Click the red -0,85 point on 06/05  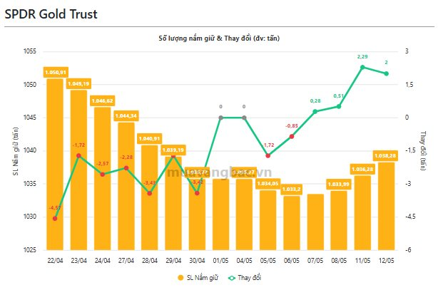coord(292,137)
